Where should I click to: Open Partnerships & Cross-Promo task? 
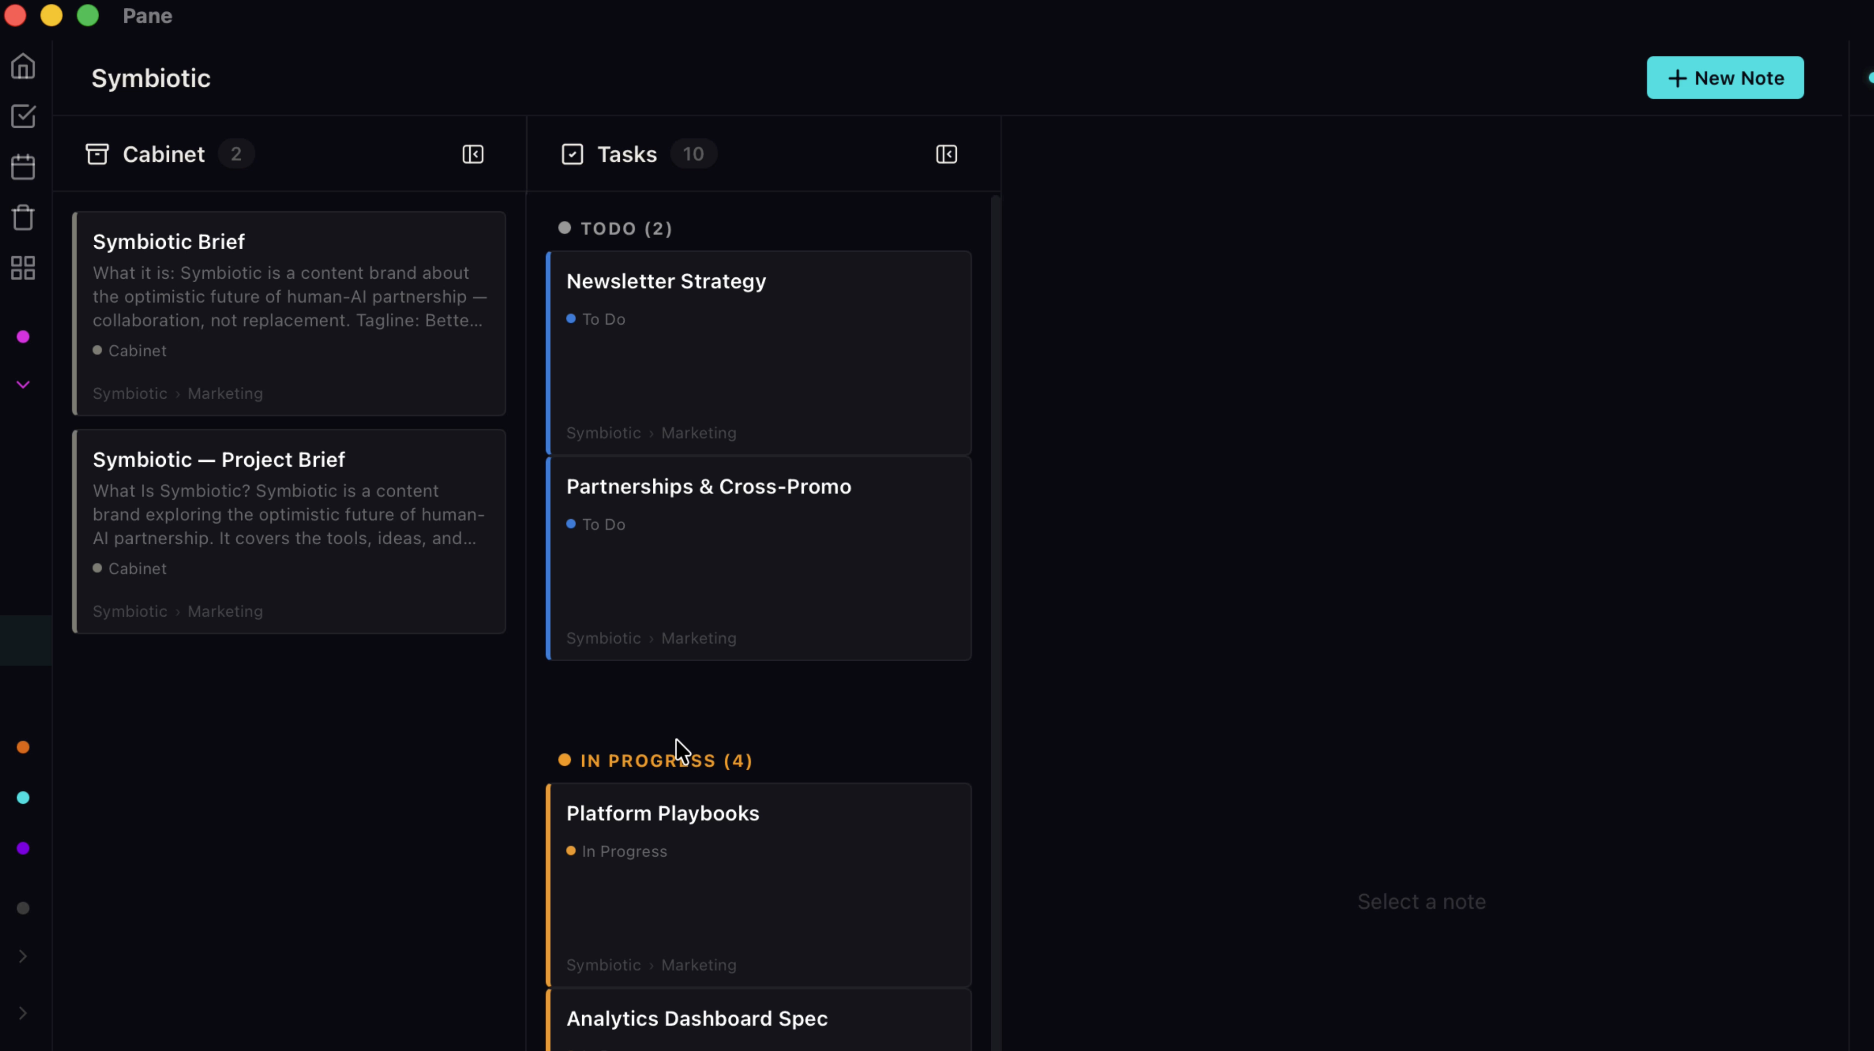click(x=759, y=559)
